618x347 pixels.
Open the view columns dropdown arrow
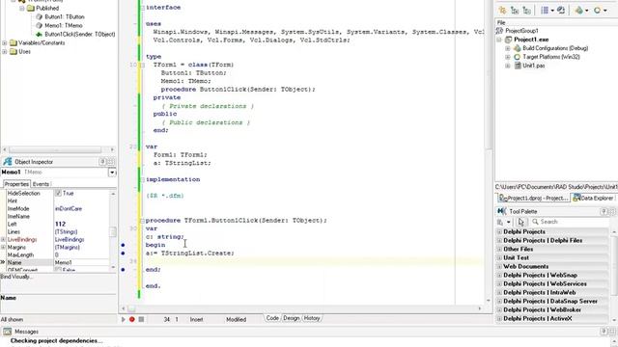point(552,11)
